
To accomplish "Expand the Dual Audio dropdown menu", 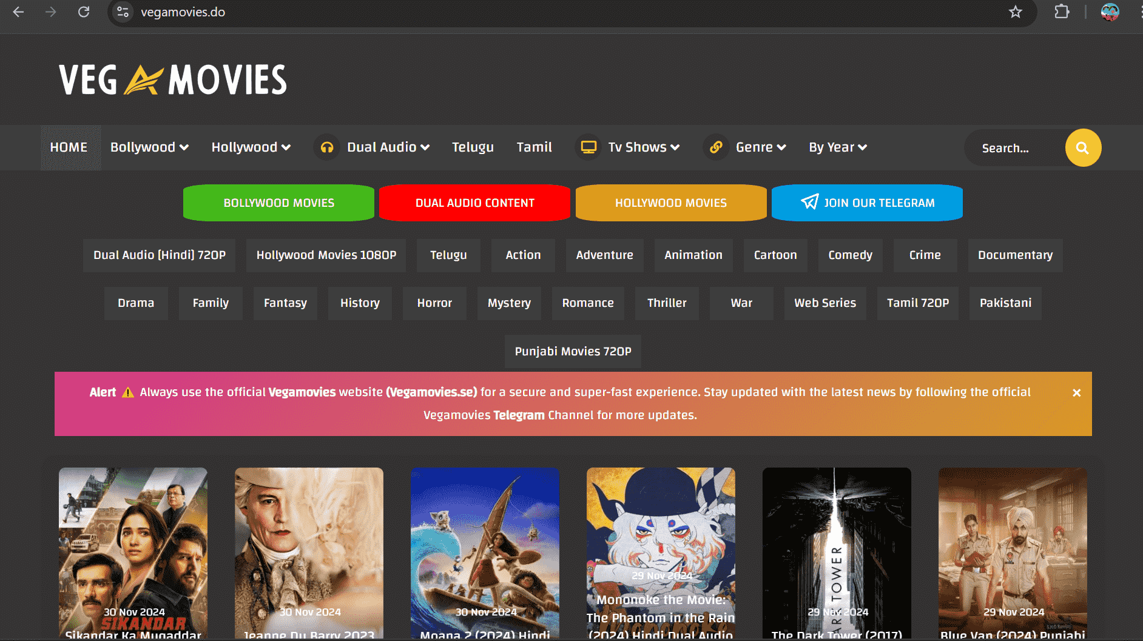I will [388, 147].
